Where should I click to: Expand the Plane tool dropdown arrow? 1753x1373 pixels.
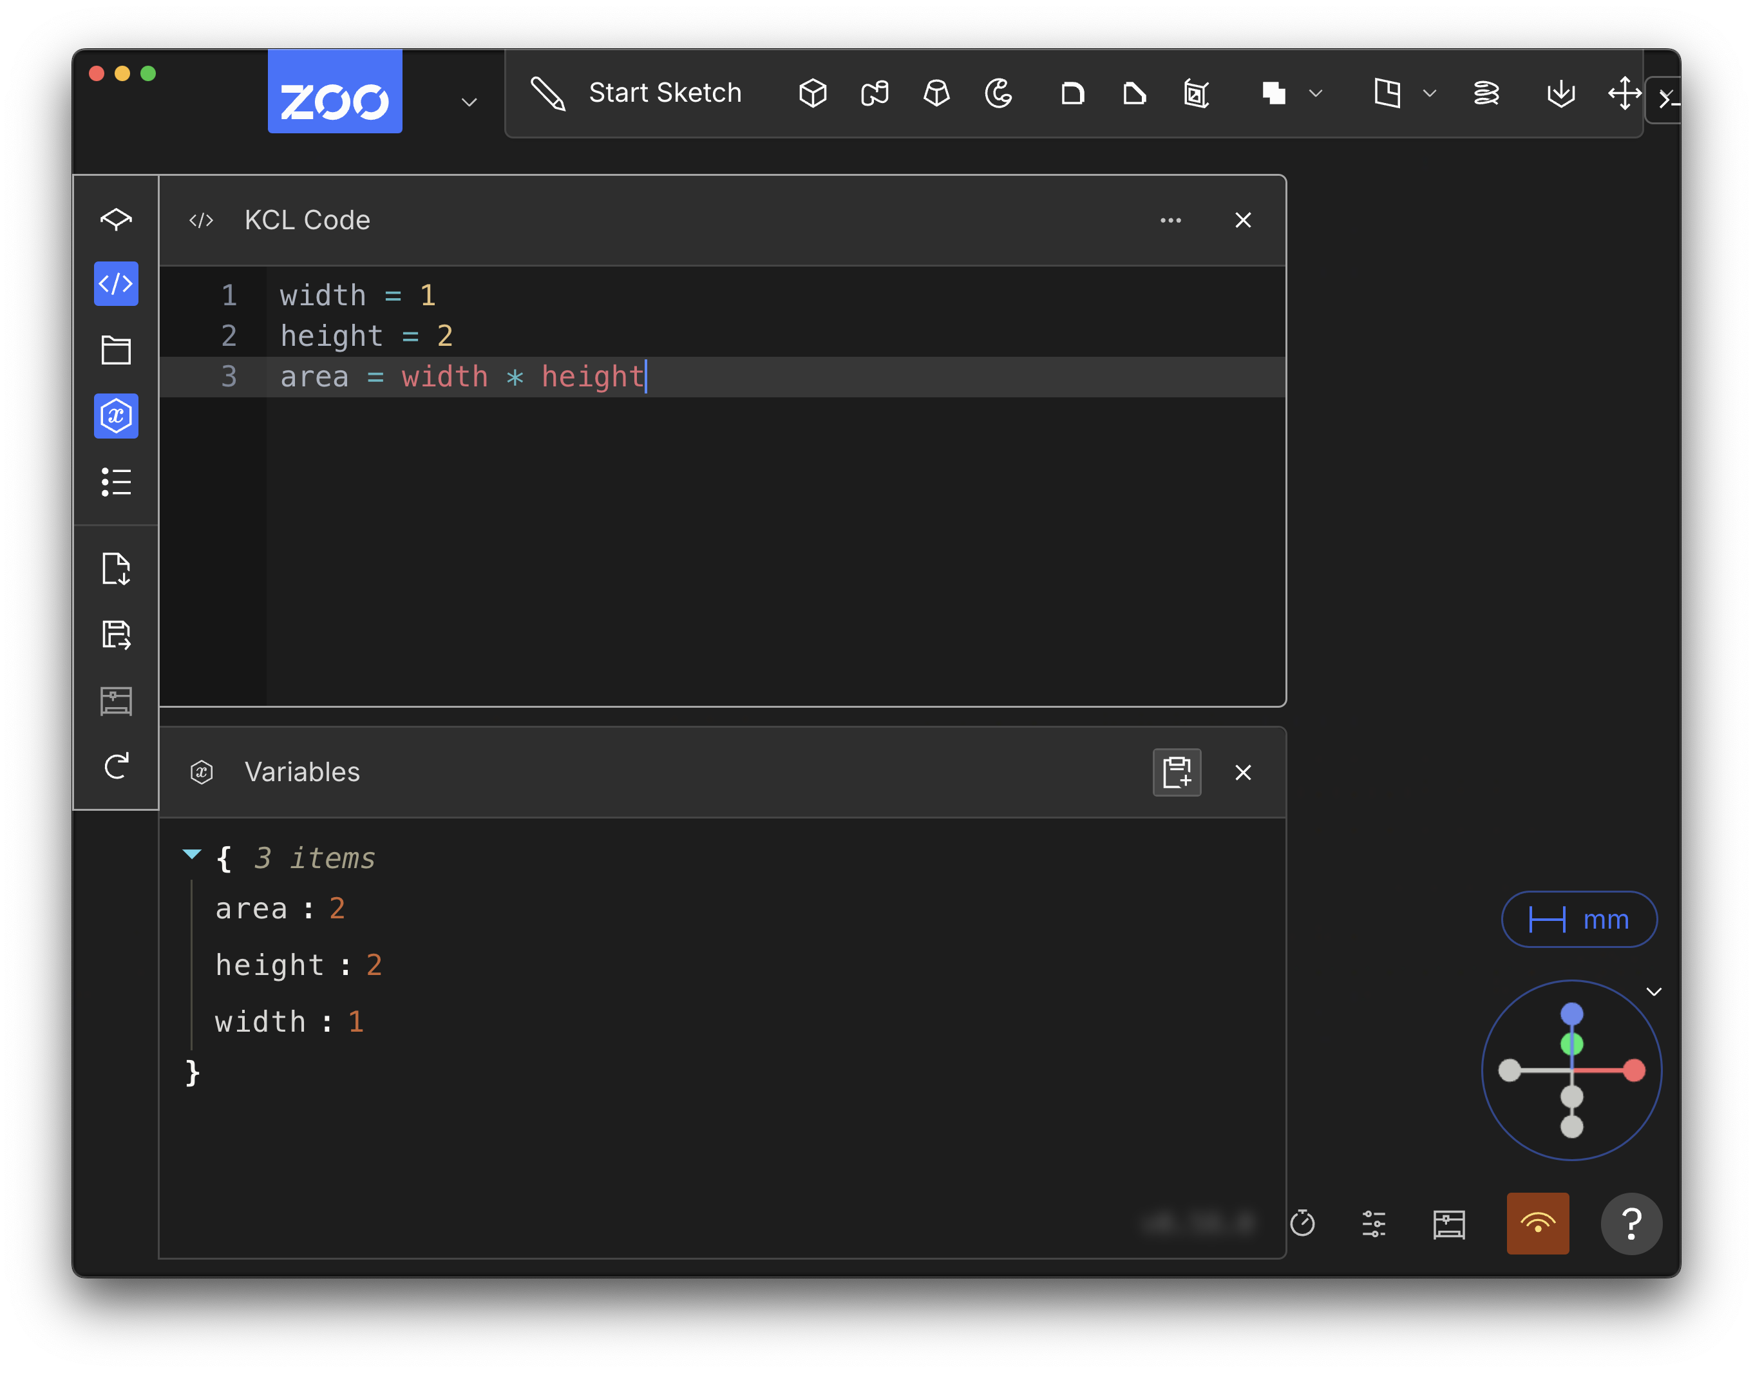coord(1430,93)
